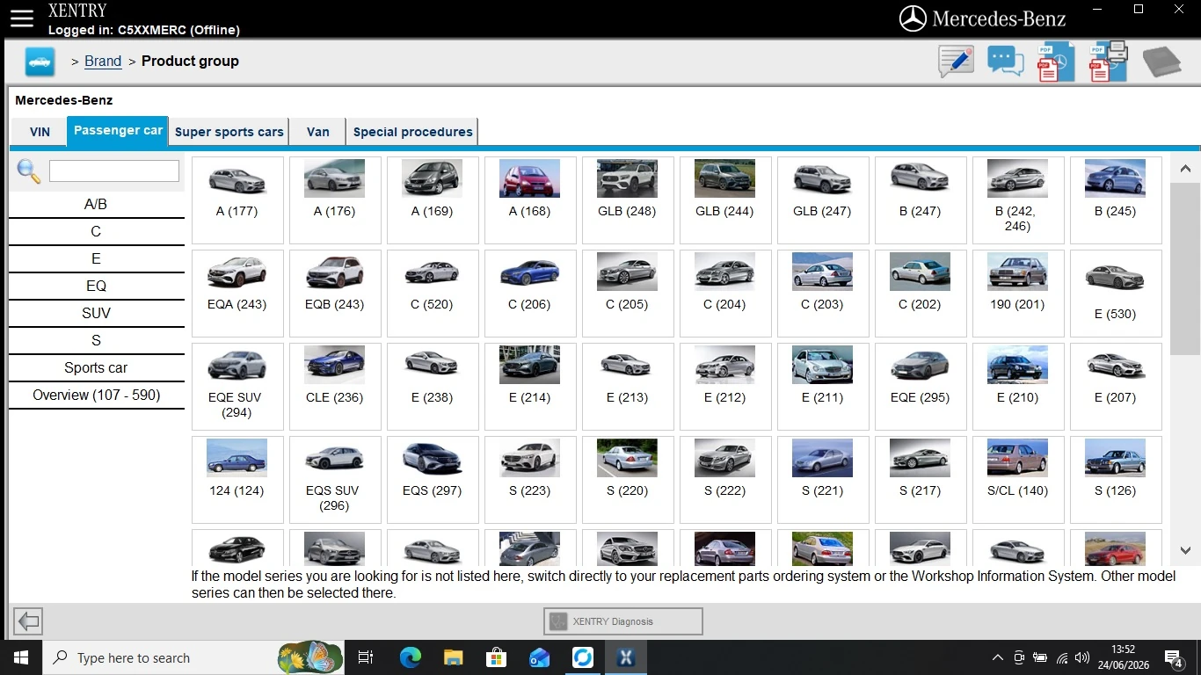Click the scrollbar down arrow

(x=1184, y=550)
